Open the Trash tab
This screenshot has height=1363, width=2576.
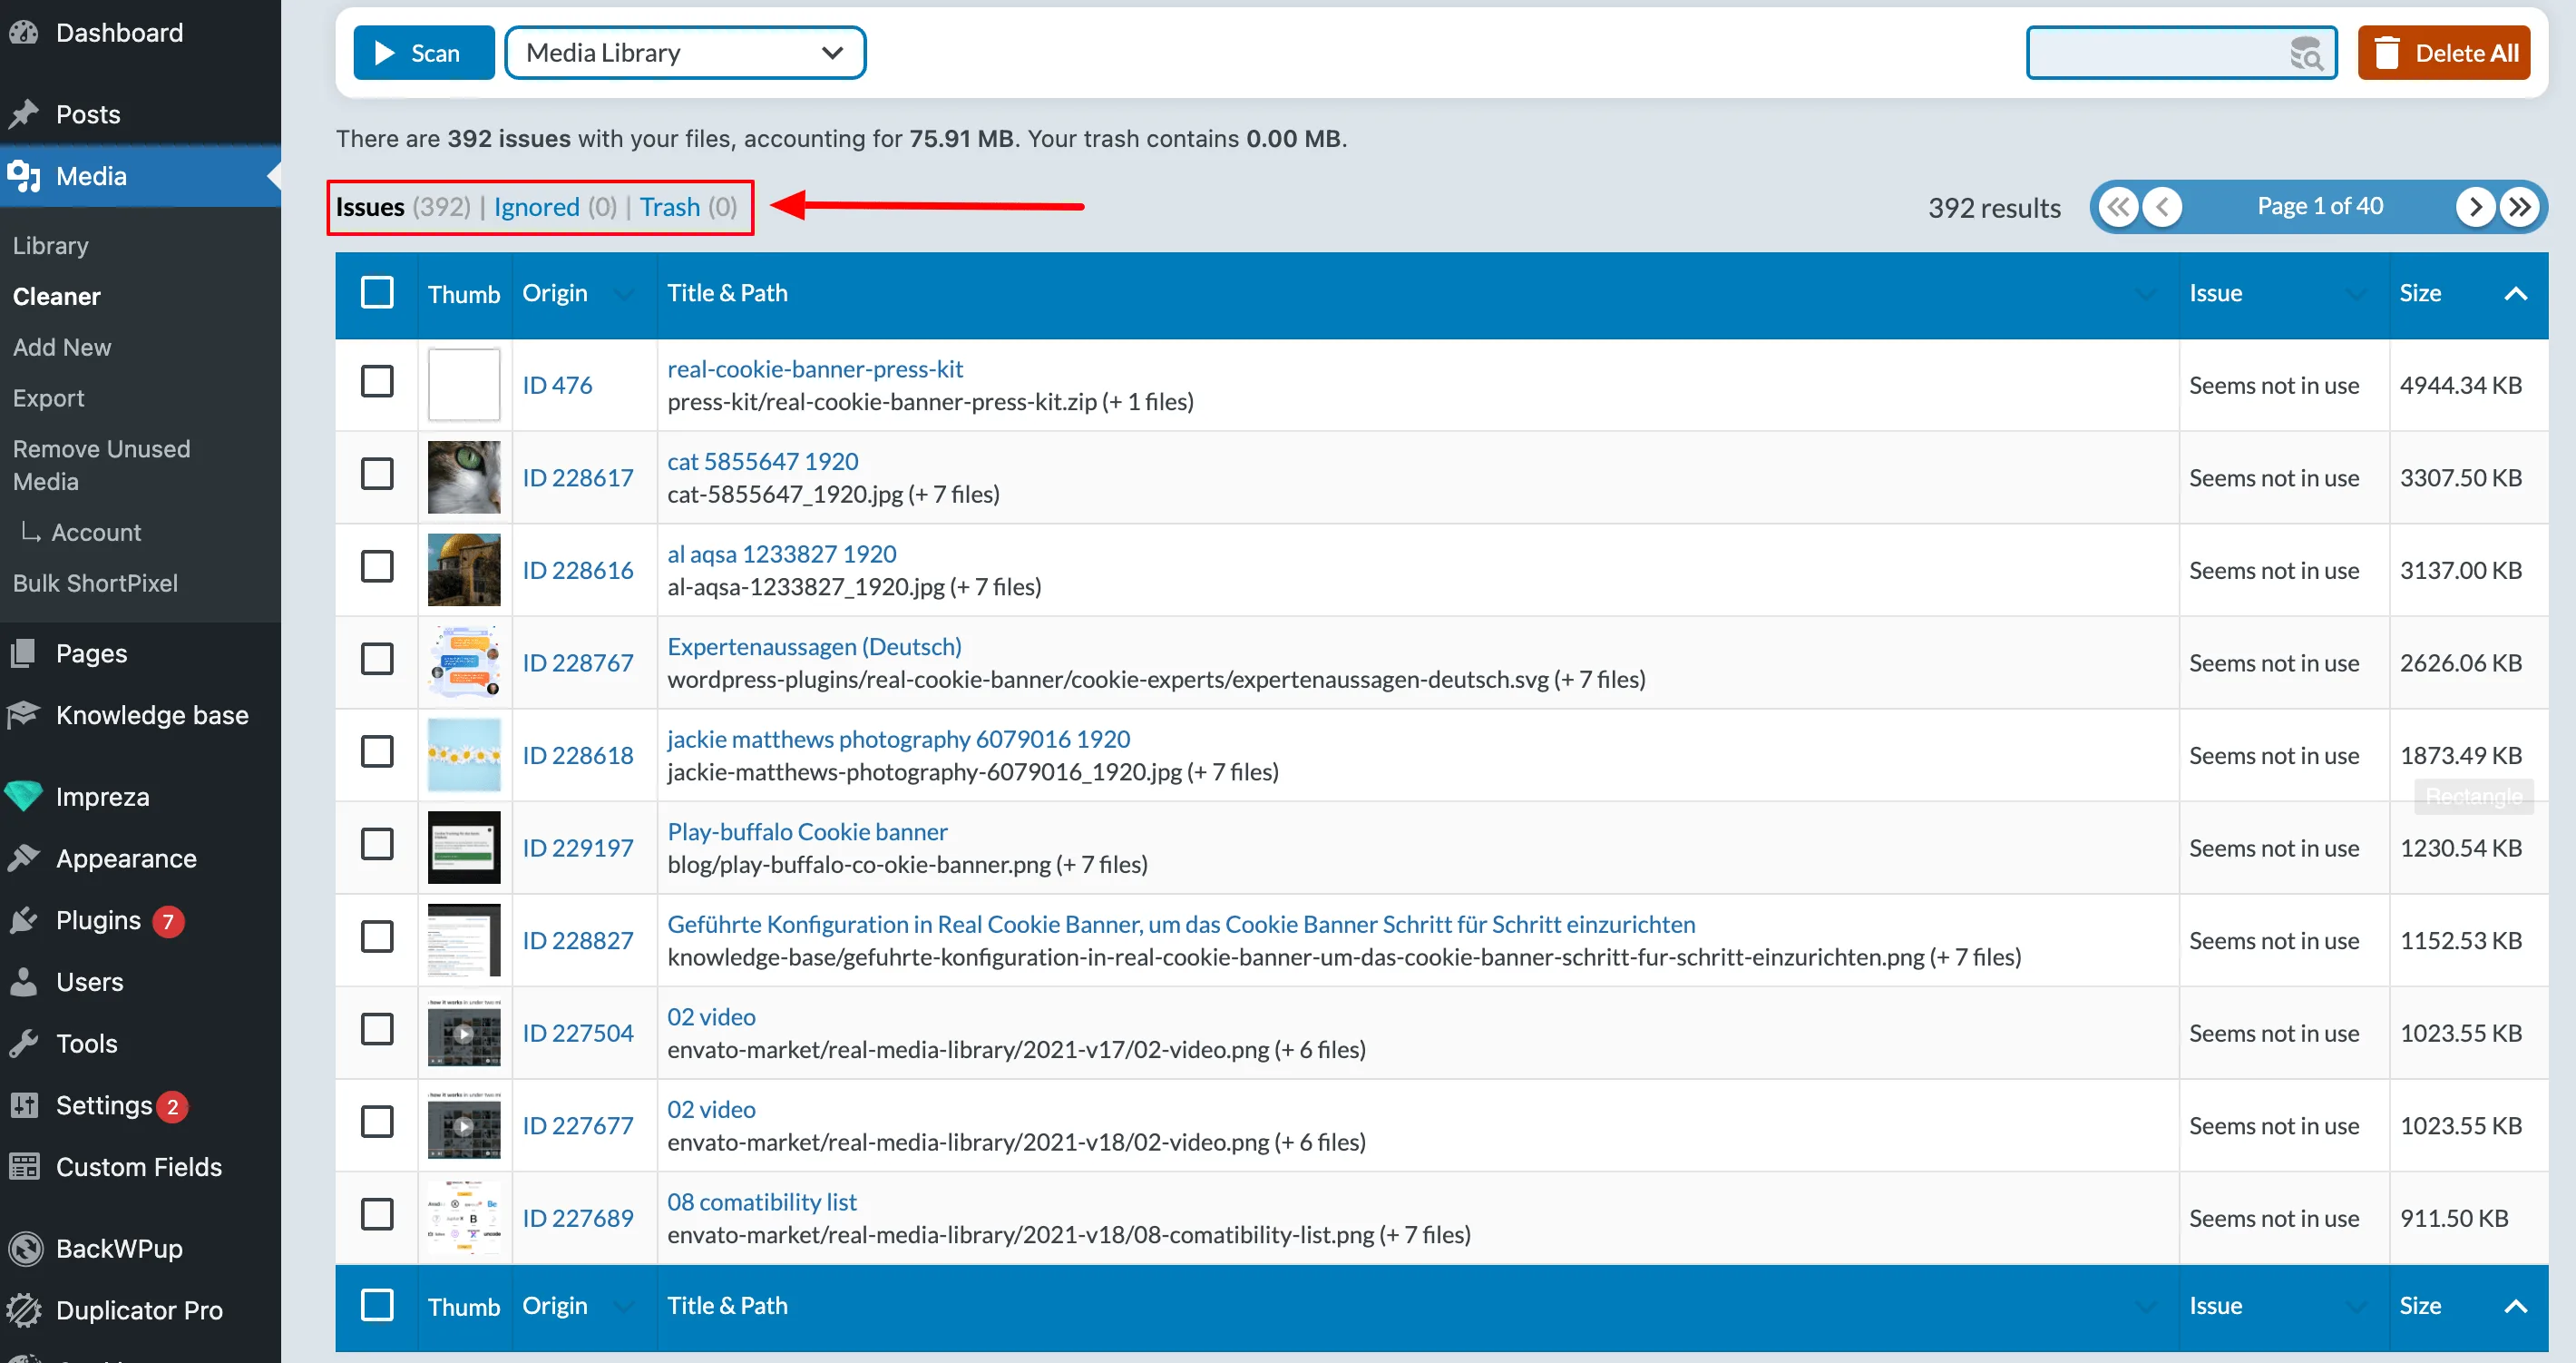pyautogui.click(x=669, y=207)
